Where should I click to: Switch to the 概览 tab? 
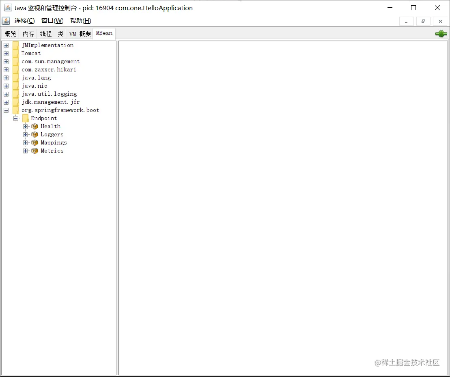coord(11,34)
